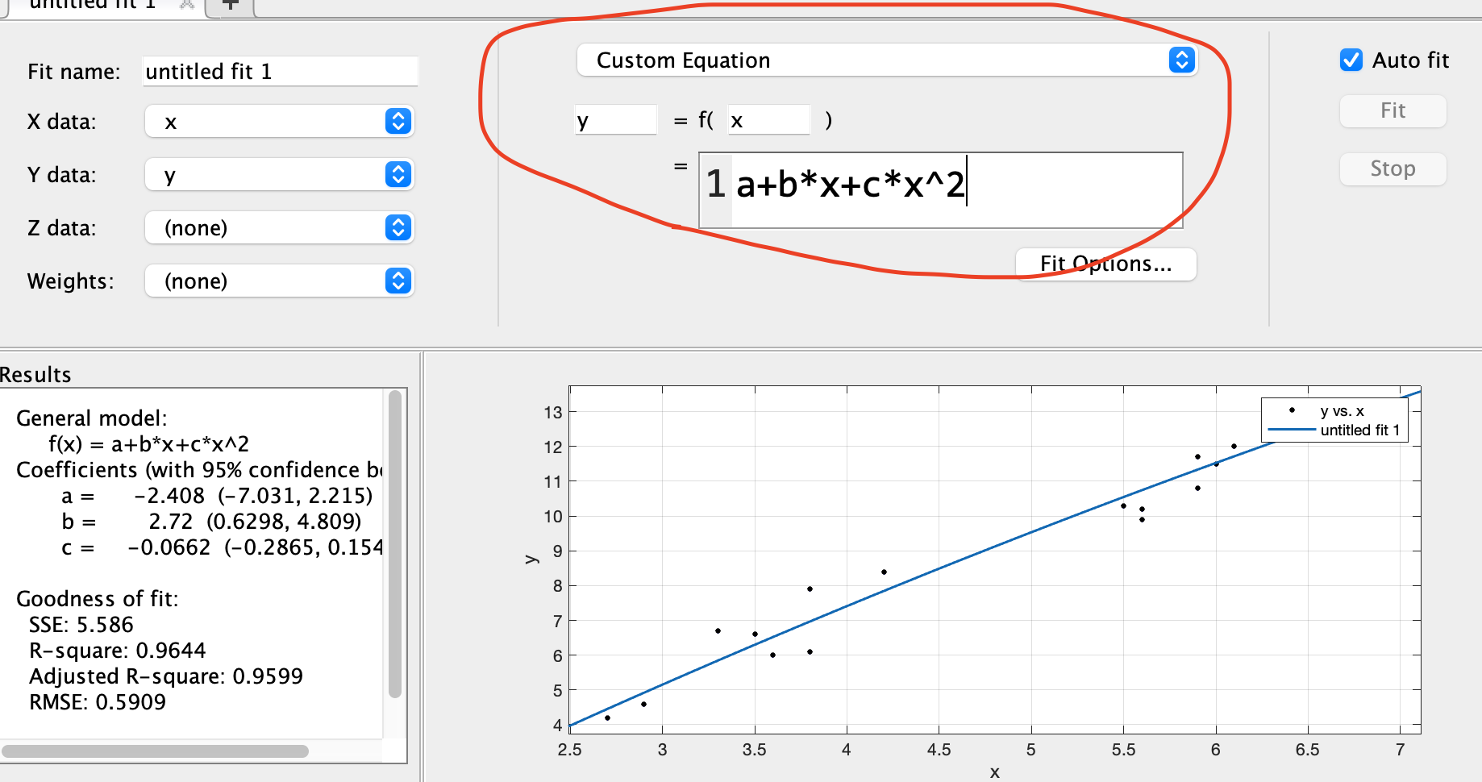
Task: Click the Z data dropdown stepper arrows
Action: (397, 228)
